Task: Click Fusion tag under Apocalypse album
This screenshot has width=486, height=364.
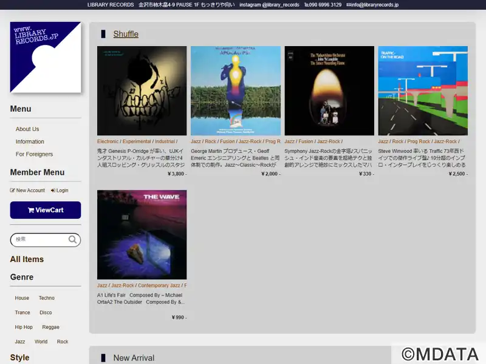Action: (x=227, y=141)
